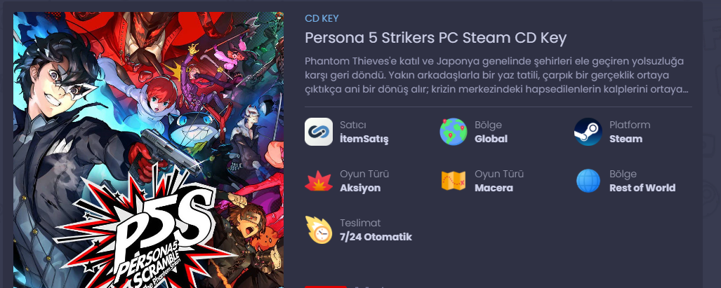Click the Macera treasure map icon
The width and height of the screenshot is (721, 288).
click(x=454, y=181)
